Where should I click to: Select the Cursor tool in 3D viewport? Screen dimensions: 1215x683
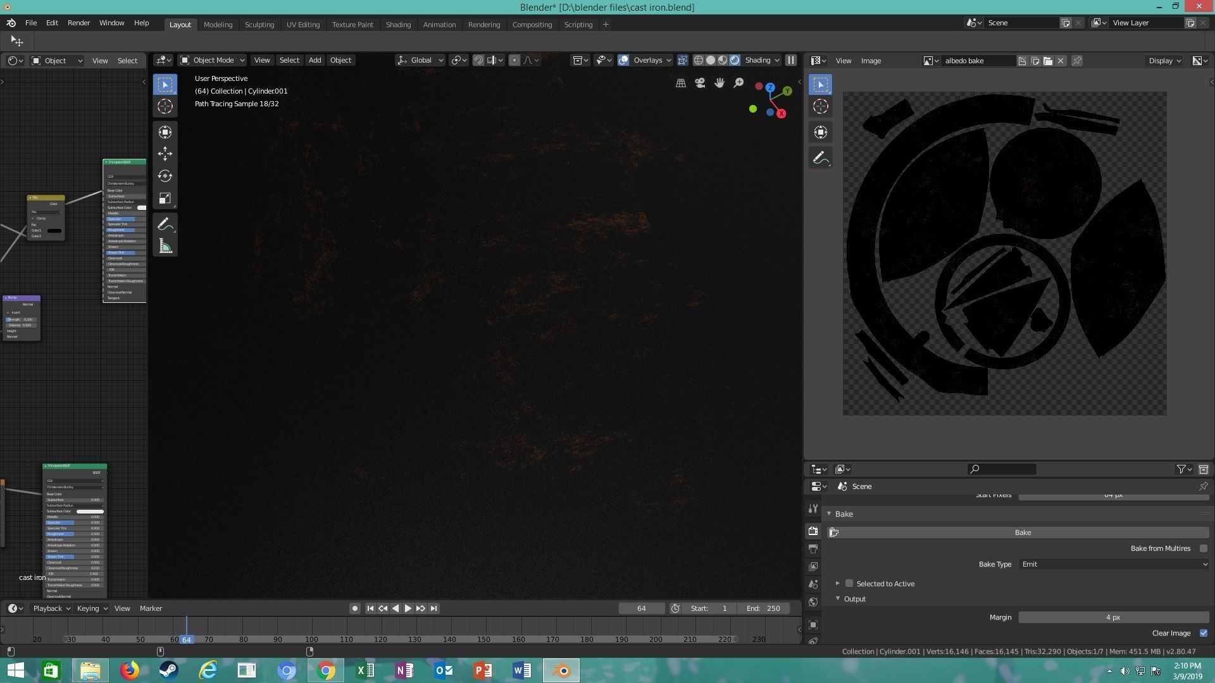[165, 106]
